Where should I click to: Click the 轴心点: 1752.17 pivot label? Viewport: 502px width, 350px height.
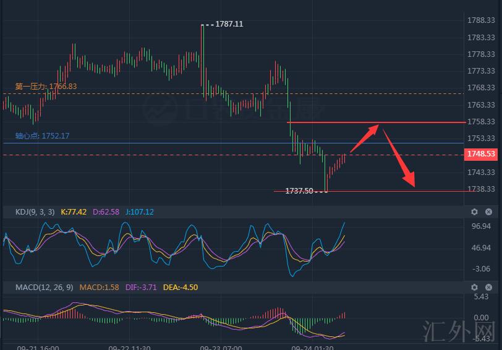tap(42, 136)
